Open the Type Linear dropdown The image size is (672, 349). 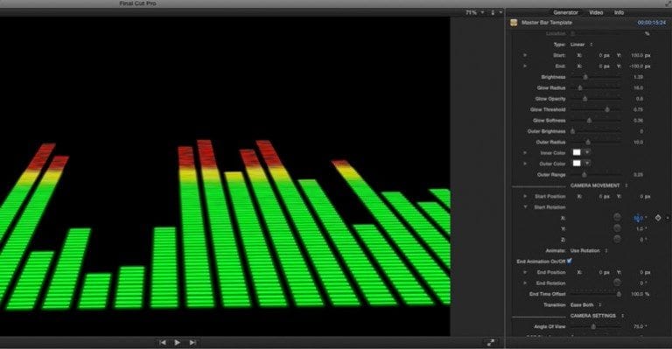[x=582, y=45]
